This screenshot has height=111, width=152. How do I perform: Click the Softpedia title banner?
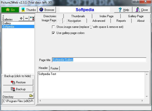[x=85, y=10]
